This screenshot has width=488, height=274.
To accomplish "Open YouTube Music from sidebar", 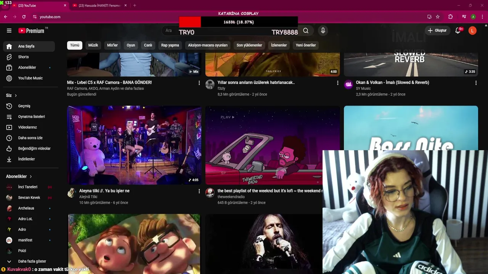I will 29,78.
